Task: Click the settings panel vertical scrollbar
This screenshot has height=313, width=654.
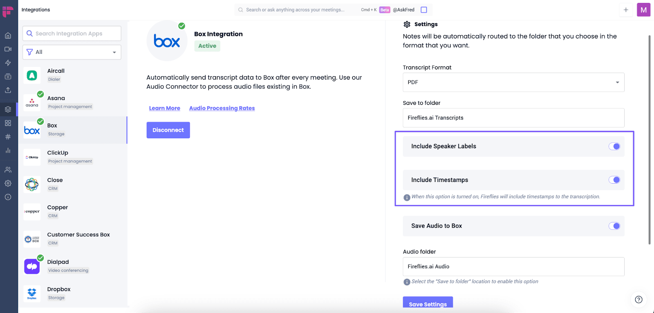Action: [650, 140]
